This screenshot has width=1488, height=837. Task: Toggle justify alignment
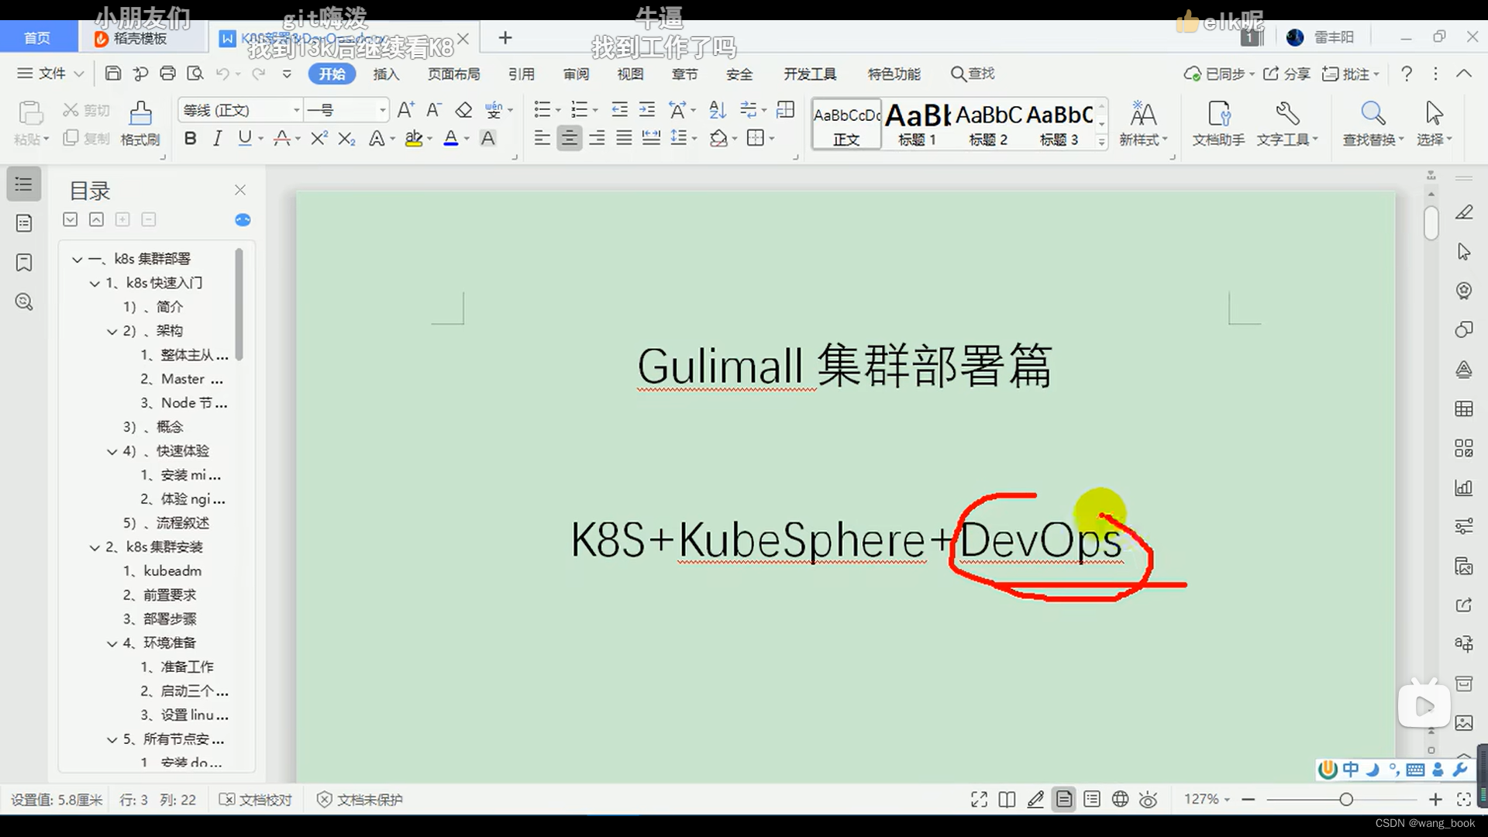coord(624,138)
